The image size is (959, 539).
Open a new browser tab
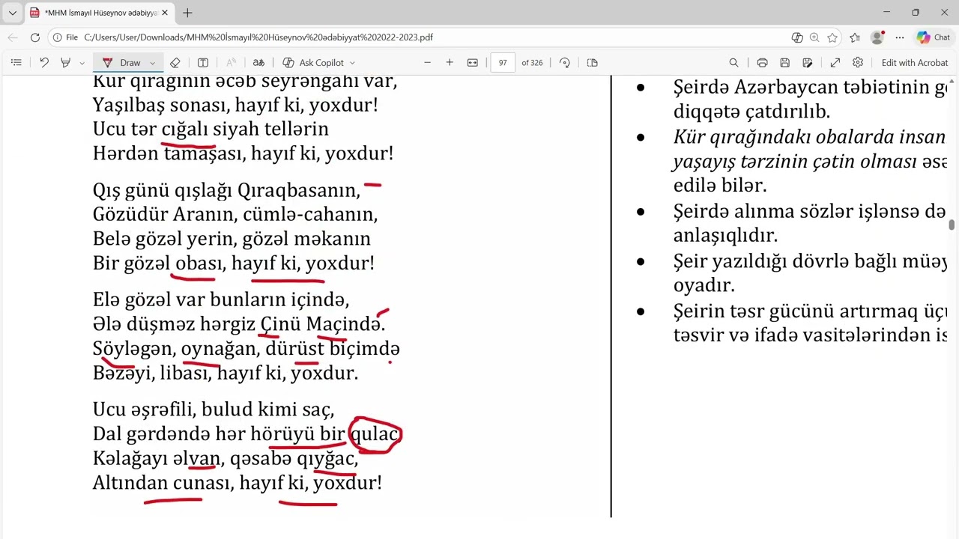point(187,13)
